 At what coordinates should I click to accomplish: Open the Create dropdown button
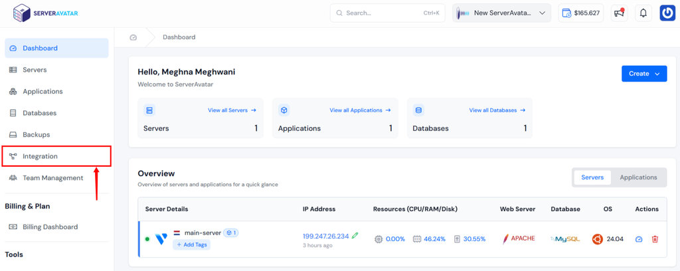644,74
